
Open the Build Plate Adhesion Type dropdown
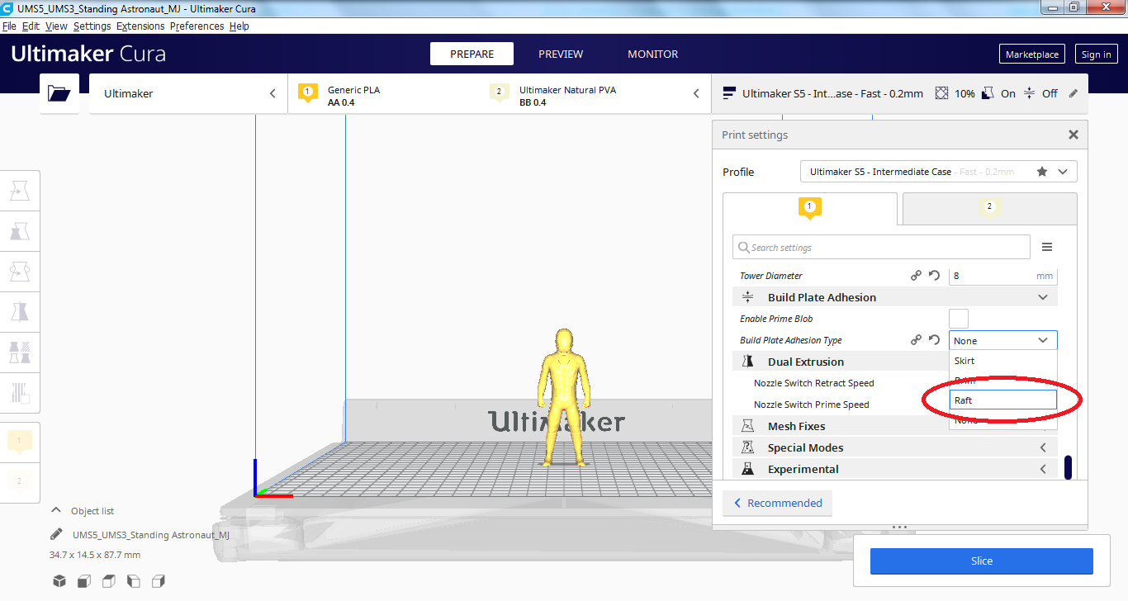1002,340
